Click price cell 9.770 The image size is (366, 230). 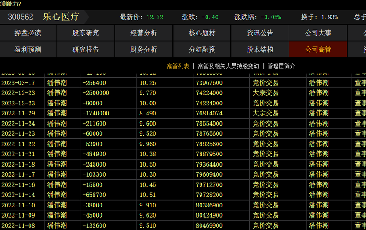[148, 93]
